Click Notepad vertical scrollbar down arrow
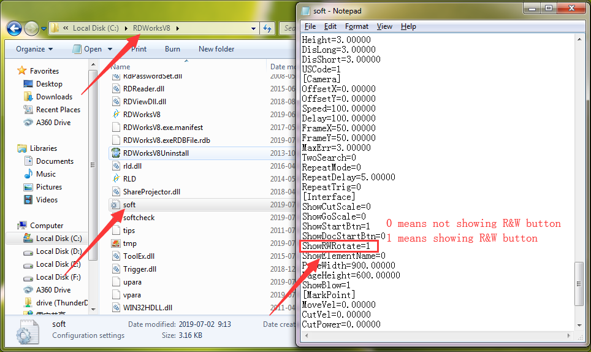 point(579,326)
